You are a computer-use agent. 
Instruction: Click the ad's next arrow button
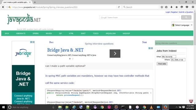tap(115, 53)
